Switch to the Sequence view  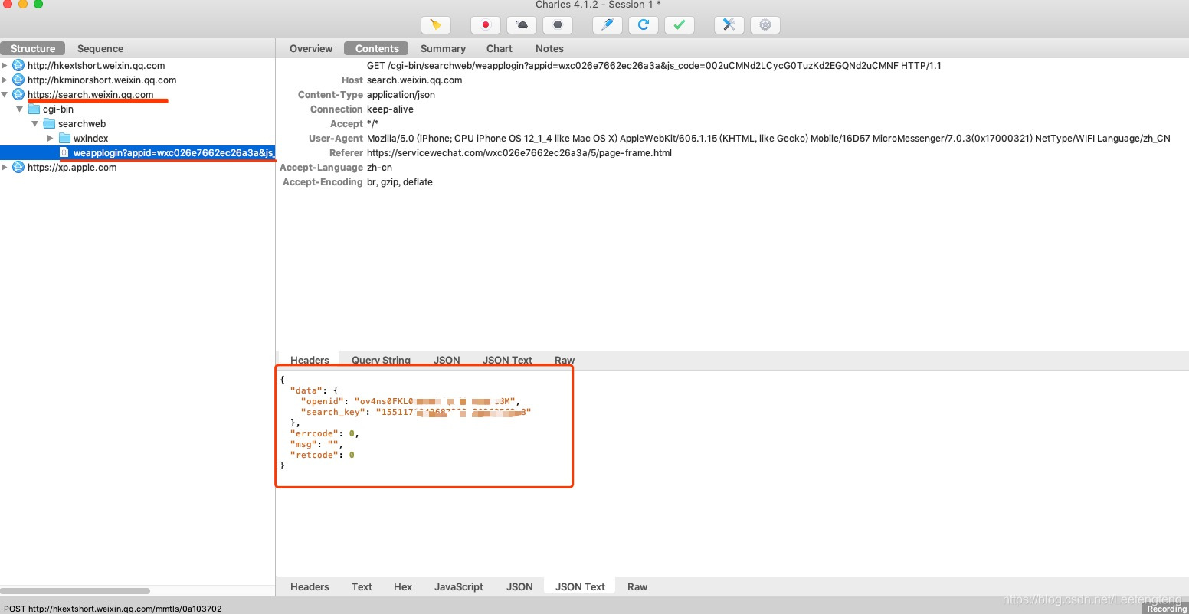100,48
